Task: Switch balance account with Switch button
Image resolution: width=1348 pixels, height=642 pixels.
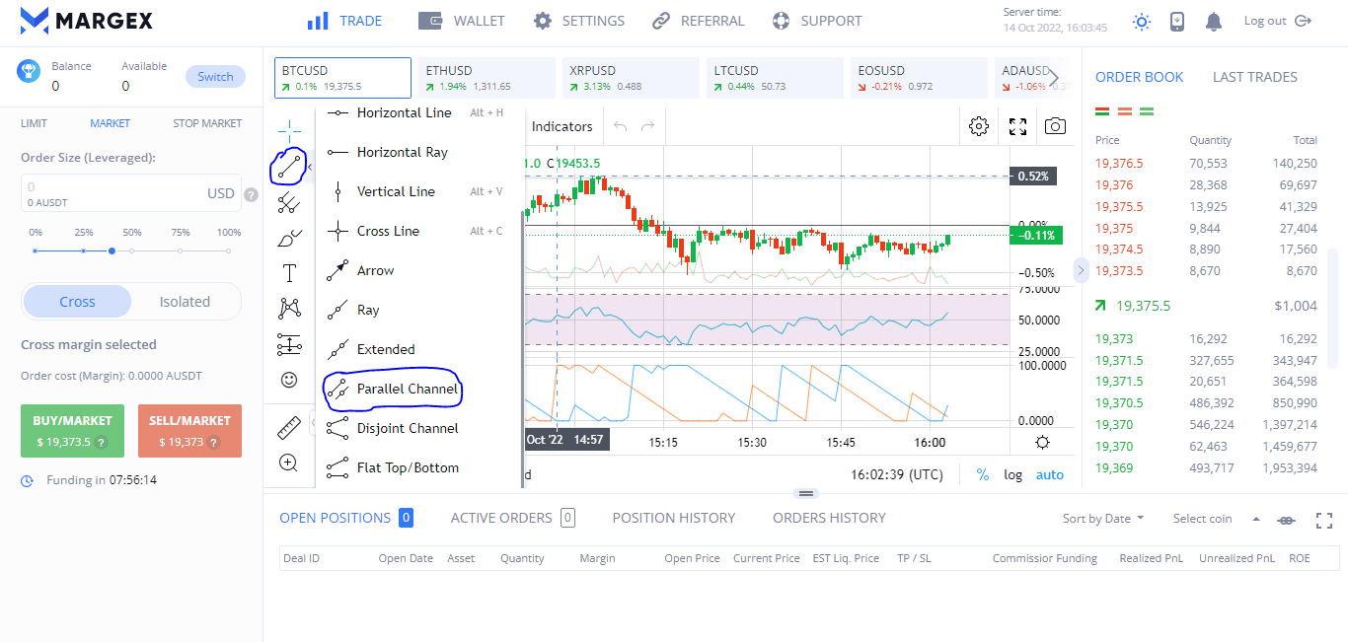Action: click(215, 77)
